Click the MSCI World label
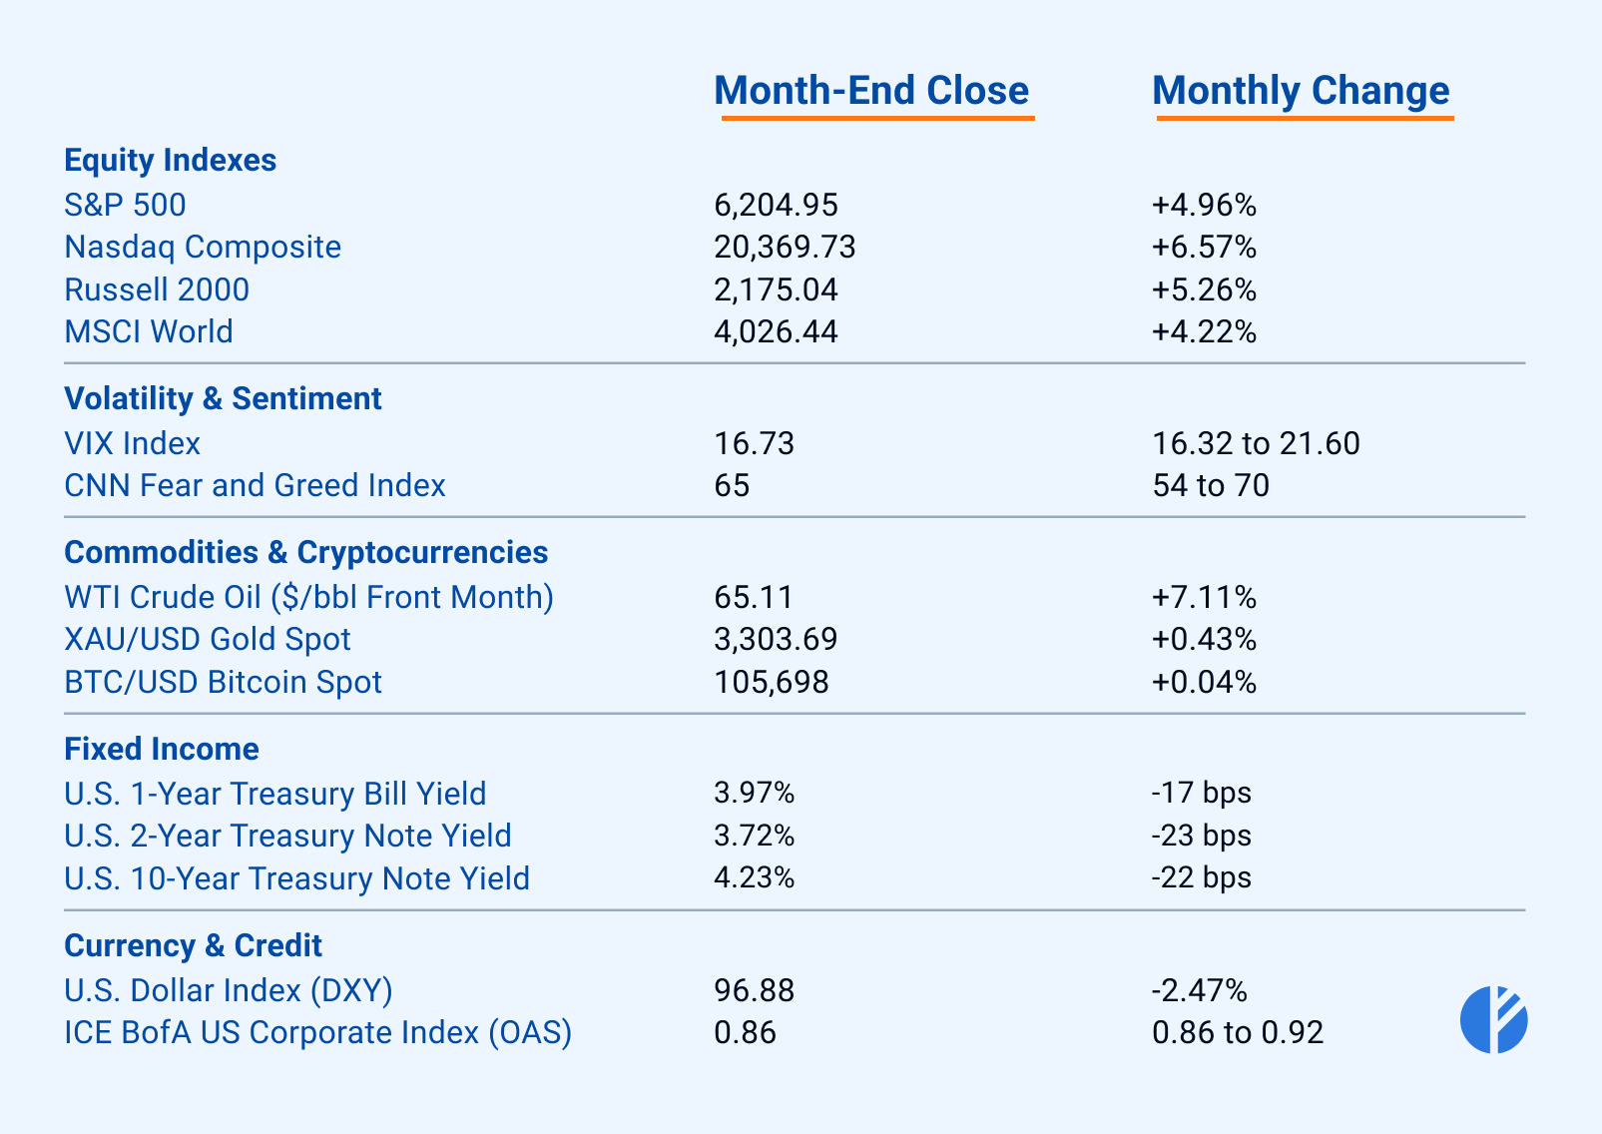 tap(149, 331)
